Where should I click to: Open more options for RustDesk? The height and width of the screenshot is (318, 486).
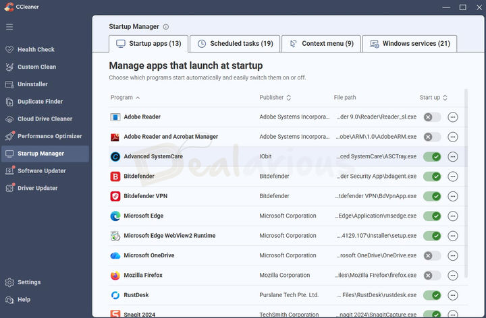(453, 295)
